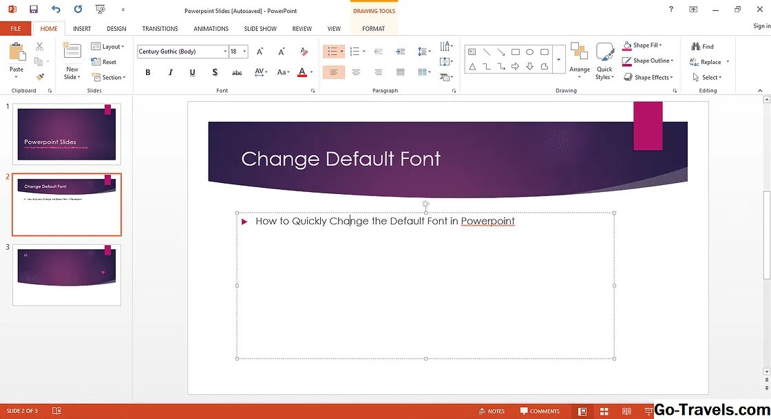Switch to the INSERT tab
Image resolution: width=771 pixels, height=419 pixels.
pyautogui.click(x=82, y=28)
